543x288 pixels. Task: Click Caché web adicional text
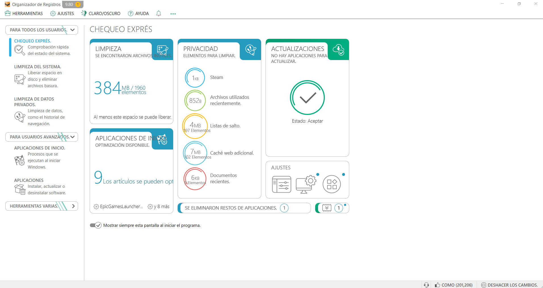click(x=232, y=153)
